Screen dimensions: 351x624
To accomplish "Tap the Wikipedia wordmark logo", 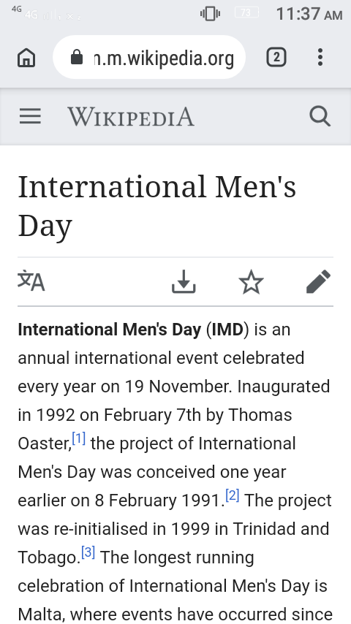I will pos(131,117).
